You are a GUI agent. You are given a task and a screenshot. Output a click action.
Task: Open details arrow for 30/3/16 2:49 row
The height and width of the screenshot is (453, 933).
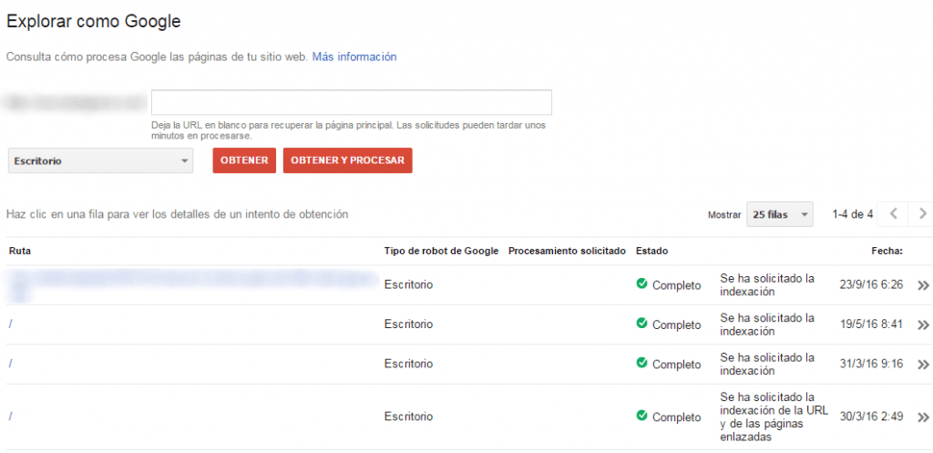(923, 417)
